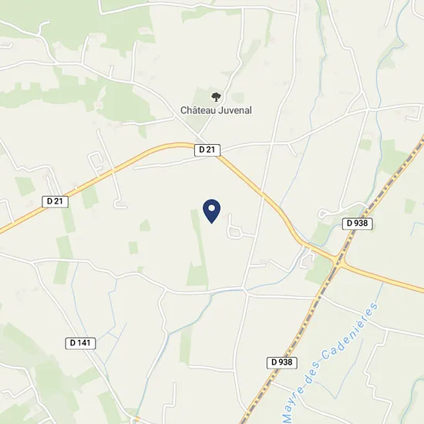Viewport: 424px width, 424px height.
Task: Select the tree icon above Château Juvenal
Action: pyautogui.click(x=216, y=97)
